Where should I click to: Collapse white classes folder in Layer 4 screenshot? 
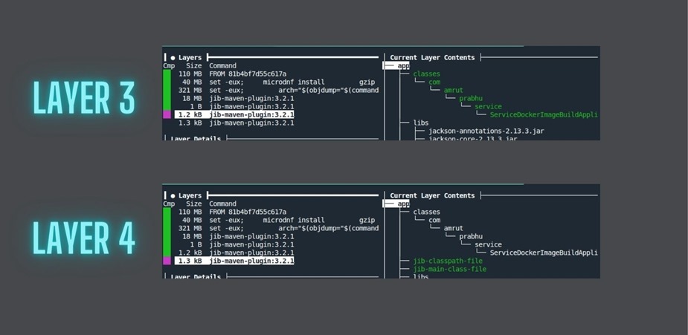pyautogui.click(x=426, y=212)
